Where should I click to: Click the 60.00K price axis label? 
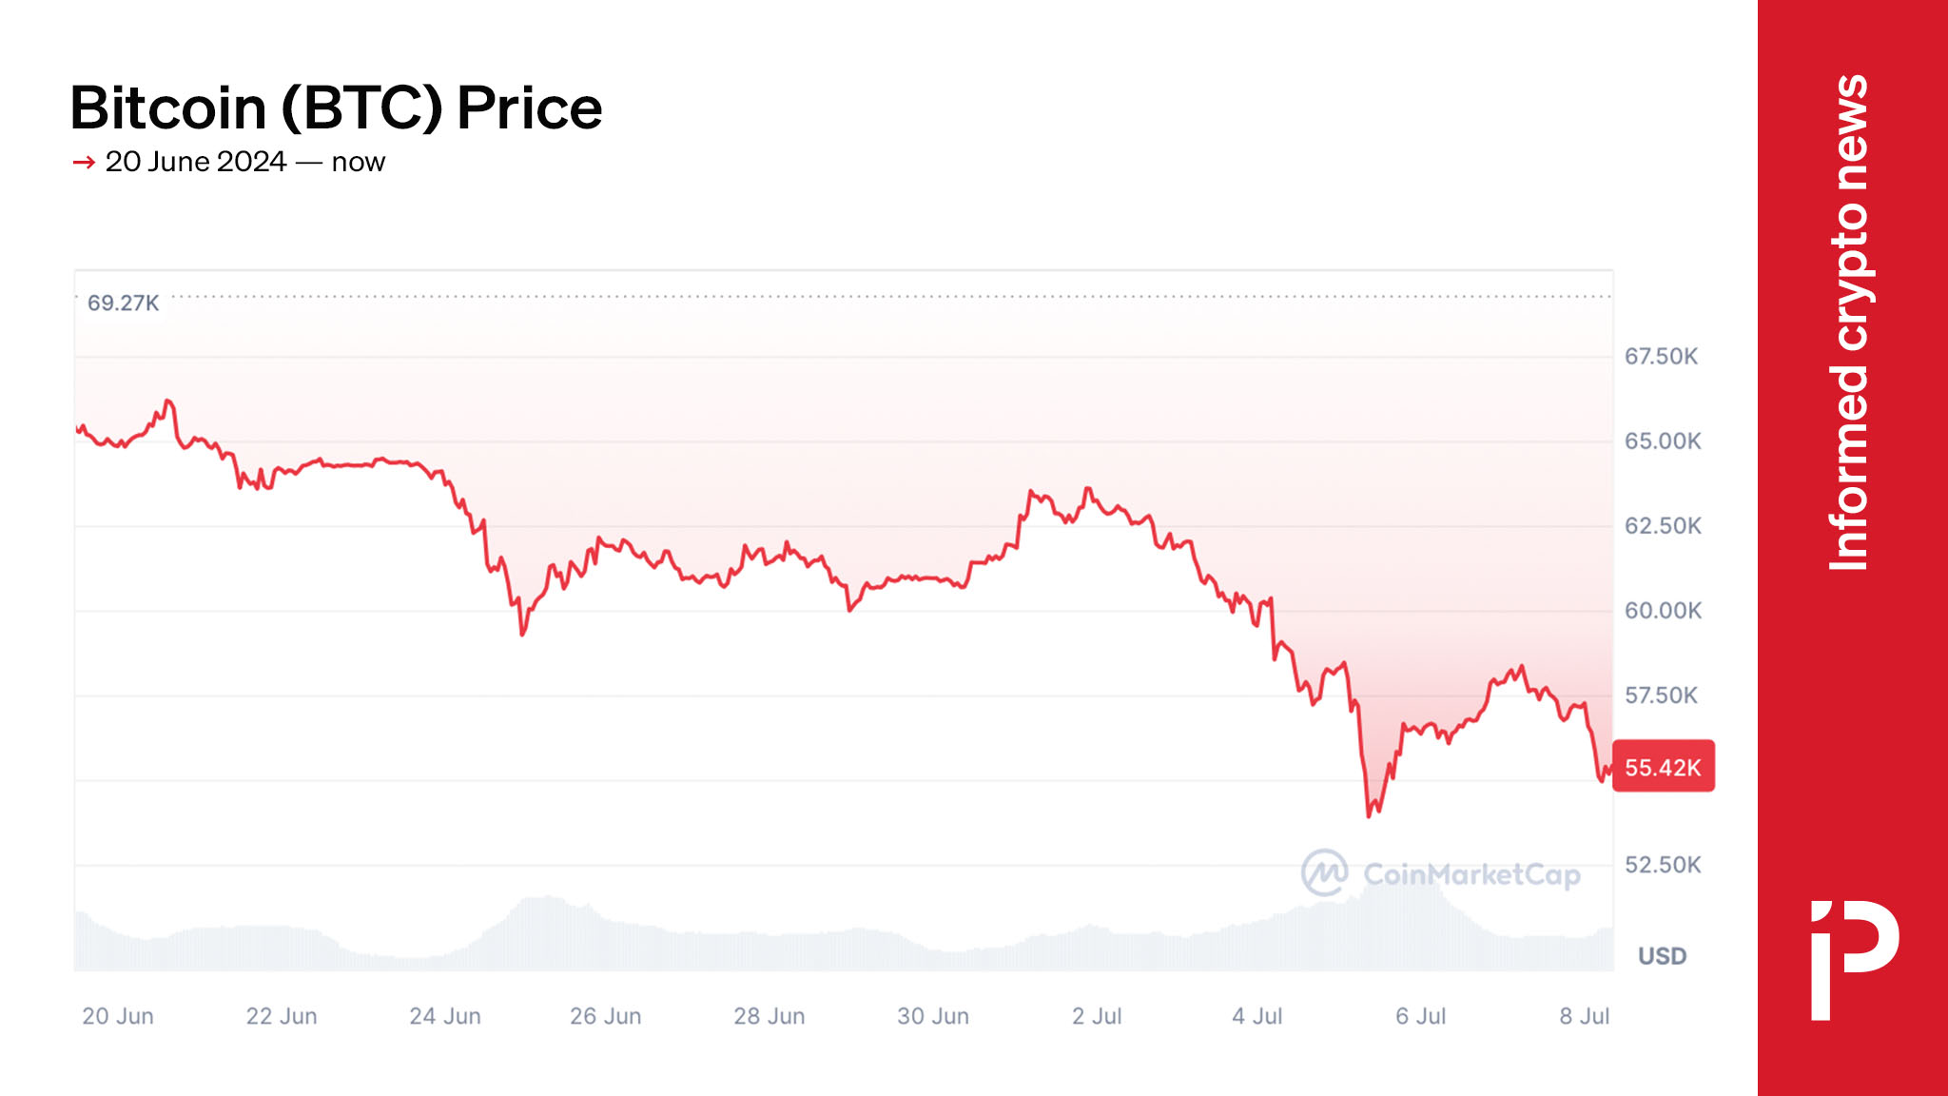click(x=1663, y=611)
